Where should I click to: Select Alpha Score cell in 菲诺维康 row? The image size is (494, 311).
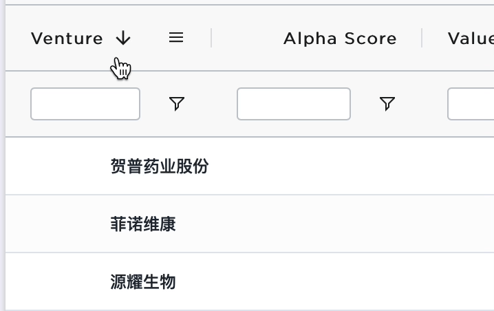point(316,224)
